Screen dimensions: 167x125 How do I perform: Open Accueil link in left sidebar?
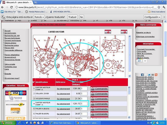pyautogui.click(x=8, y=31)
